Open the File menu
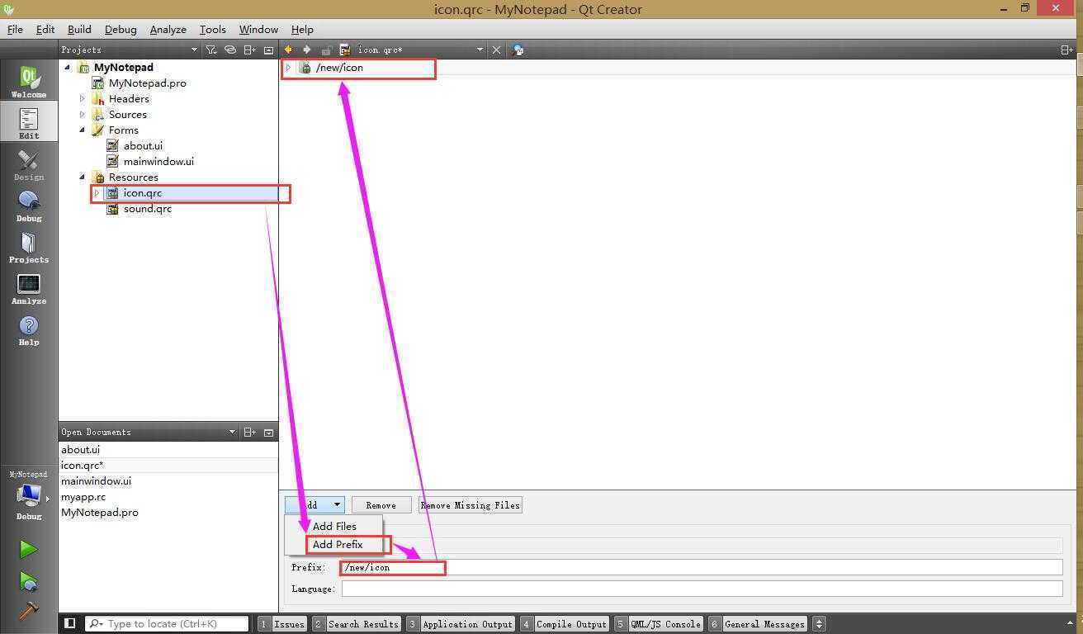The image size is (1083, 634). [x=15, y=29]
